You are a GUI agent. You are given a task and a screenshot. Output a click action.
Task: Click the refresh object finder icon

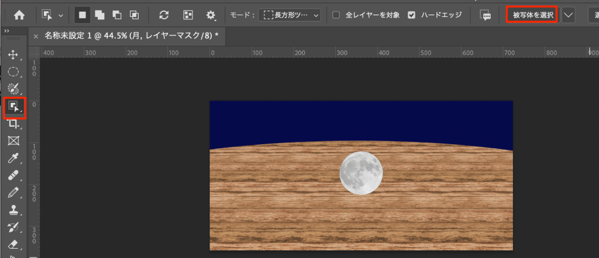[164, 15]
